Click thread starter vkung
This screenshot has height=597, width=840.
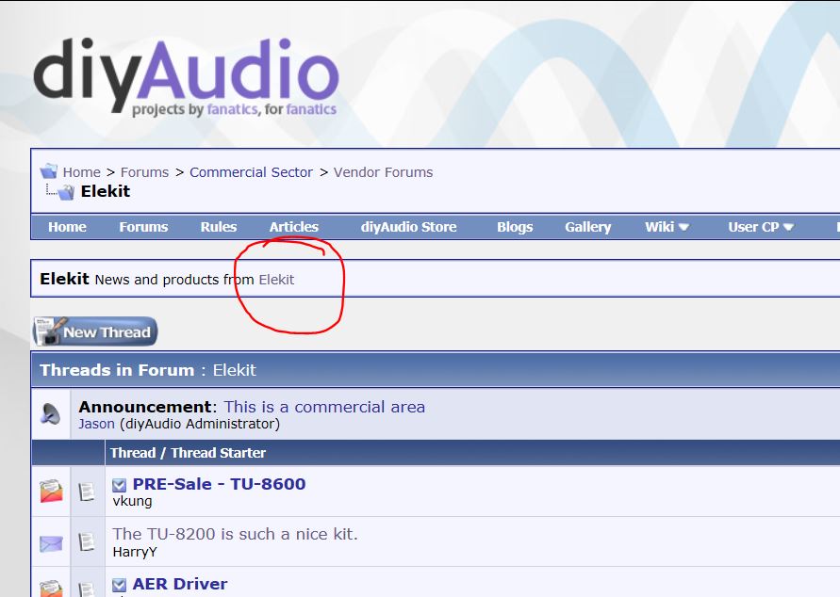[x=132, y=502]
